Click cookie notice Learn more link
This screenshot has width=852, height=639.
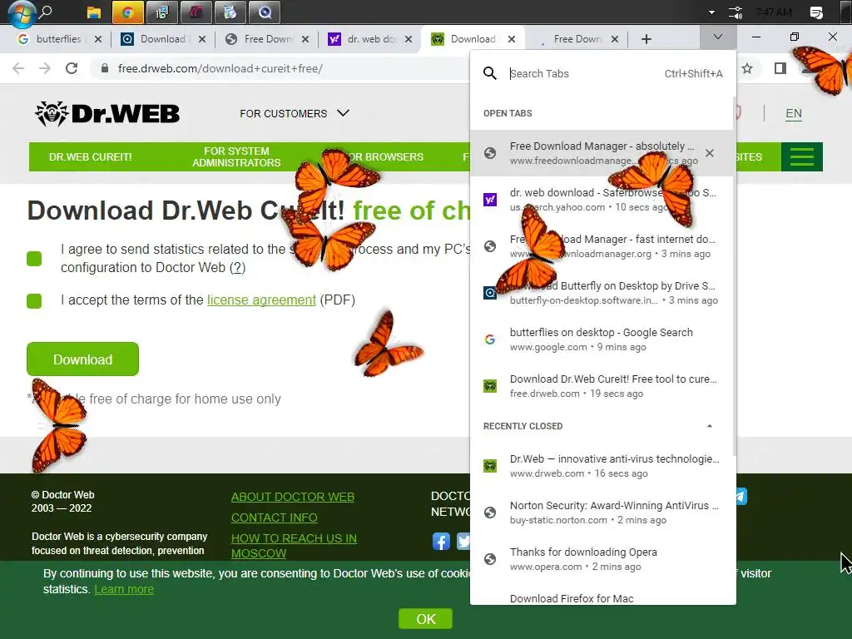(x=124, y=590)
